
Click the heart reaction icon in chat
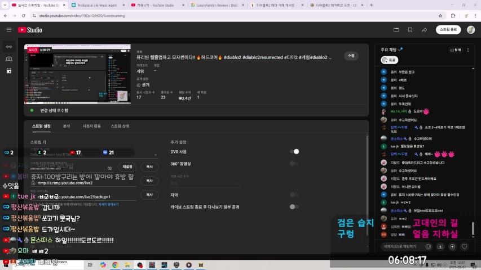pyautogui.click(x=464, y=246)
